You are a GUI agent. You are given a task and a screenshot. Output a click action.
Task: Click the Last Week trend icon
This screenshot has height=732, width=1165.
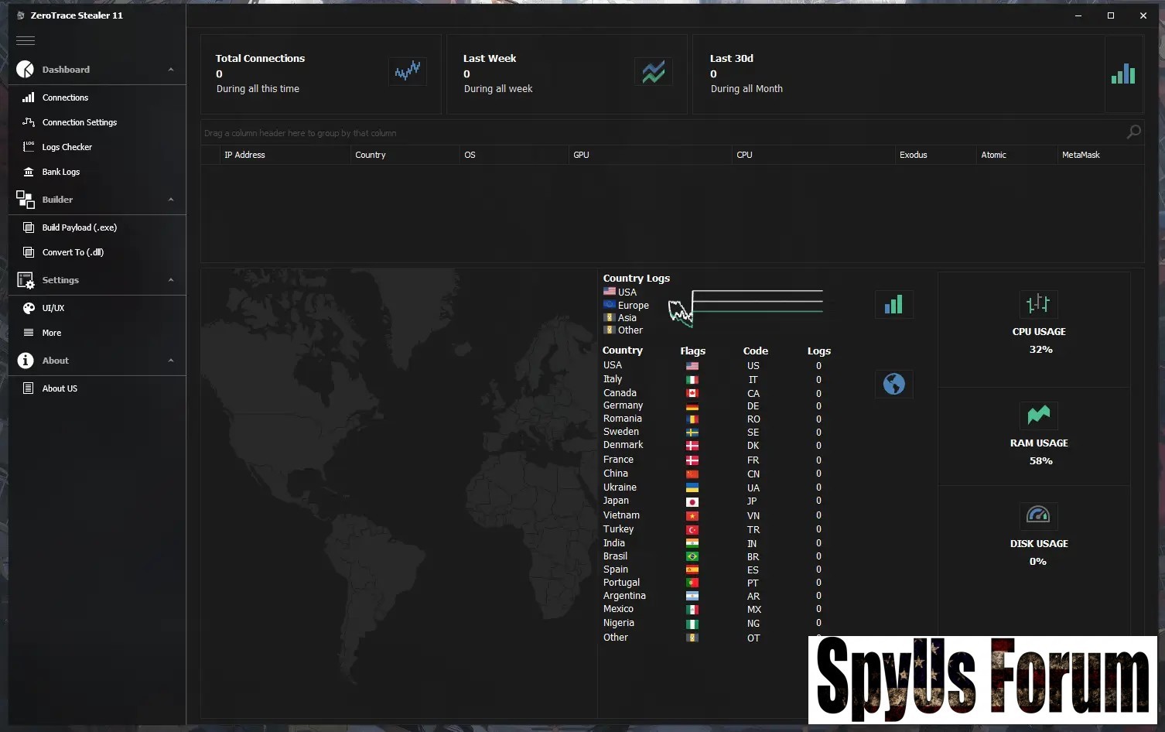click(653, 72)
